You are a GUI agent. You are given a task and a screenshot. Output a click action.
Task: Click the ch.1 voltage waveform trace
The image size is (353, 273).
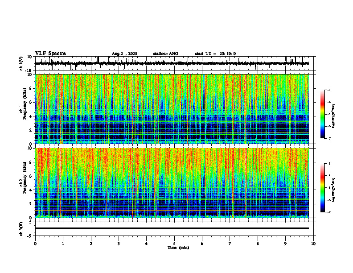click(172, 63)
